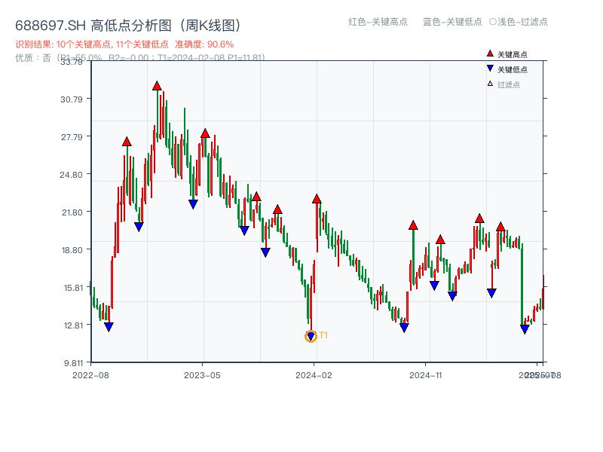Click the ○浅色-过滤点 header label
603x452 pixels.
pyautogui.click(x=520, y=23)
